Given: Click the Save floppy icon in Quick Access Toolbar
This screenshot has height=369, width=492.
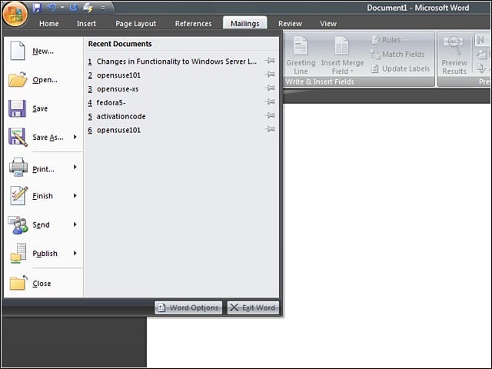Looking at the screenshot, I should (38, 8).
